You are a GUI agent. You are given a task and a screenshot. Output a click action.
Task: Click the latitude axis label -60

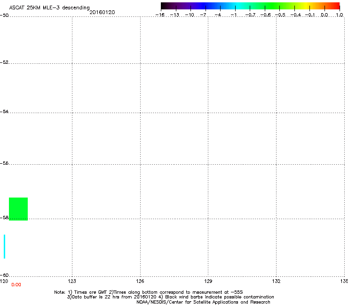4,275
